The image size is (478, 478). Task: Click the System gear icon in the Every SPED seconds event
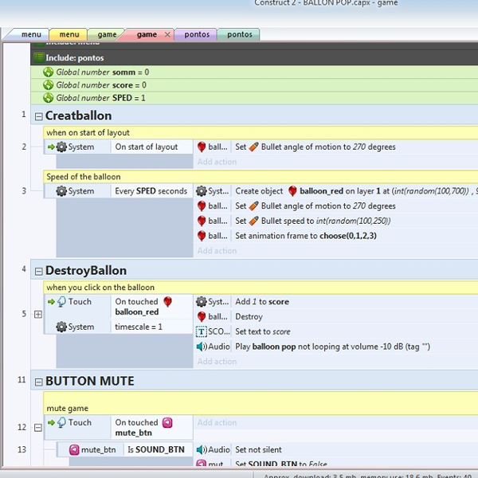pos(61,191)
